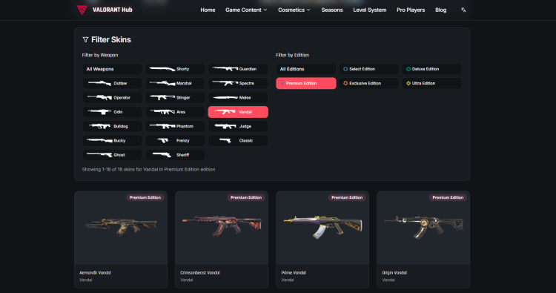Screen dimensions: 556x293
Task: Choose the Operator weapon filter
Action: tap(113, 98)
